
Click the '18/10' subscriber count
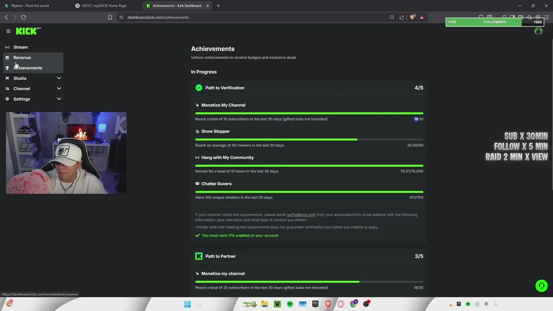point(418,119)
